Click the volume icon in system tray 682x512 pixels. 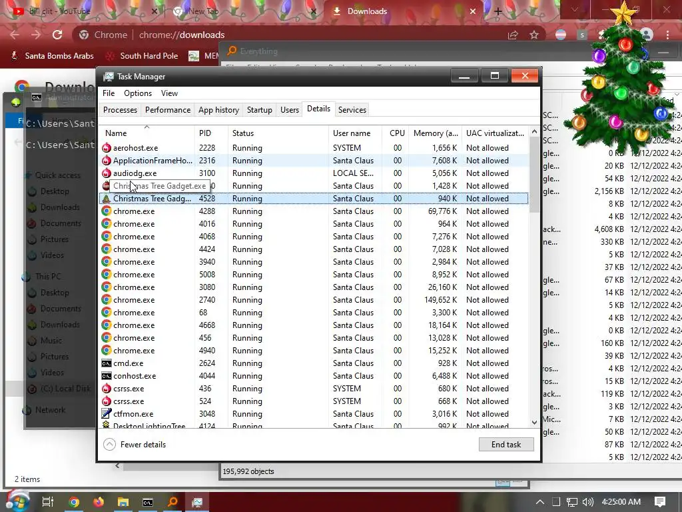point(587,502)
